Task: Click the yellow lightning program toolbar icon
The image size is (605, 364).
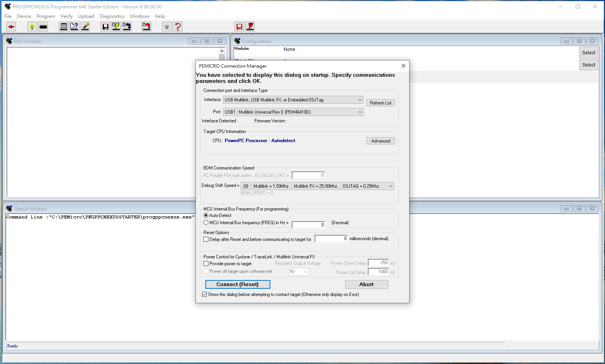Action: pos(116,27)
